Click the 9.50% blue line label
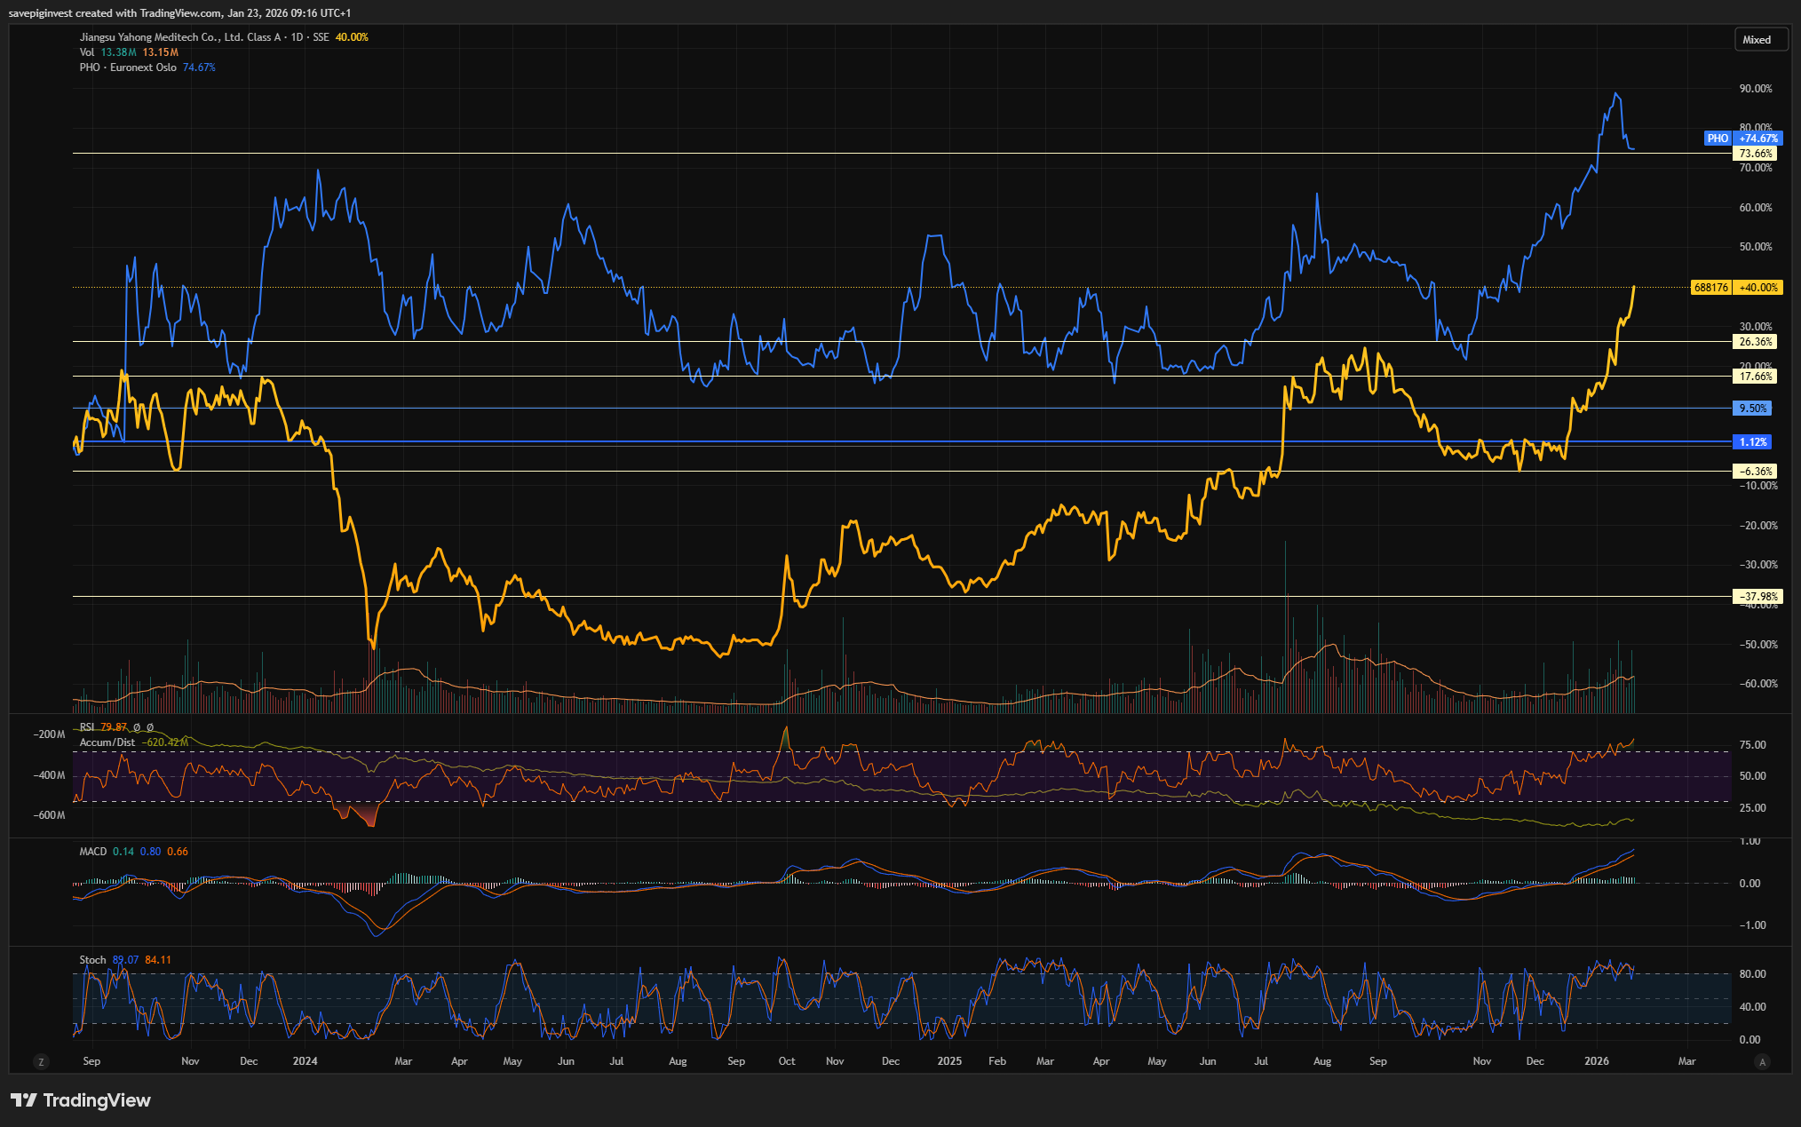 (x=1753, y=409)
